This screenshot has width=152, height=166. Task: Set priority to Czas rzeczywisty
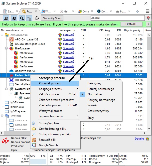[98, 111]
